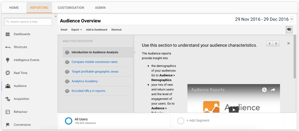This screenshot has width=299, height=131.
Task: Click the Intelligence Events lightbulb icon
Action: pos(8,60)
